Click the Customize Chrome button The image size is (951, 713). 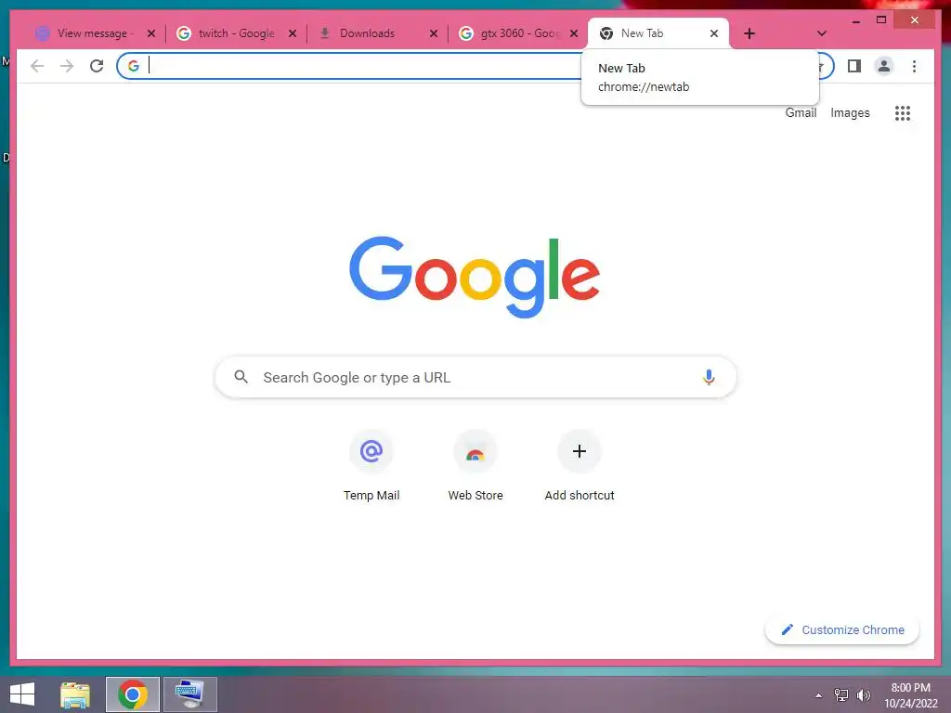pyautogui.click(x=842, y=630)
